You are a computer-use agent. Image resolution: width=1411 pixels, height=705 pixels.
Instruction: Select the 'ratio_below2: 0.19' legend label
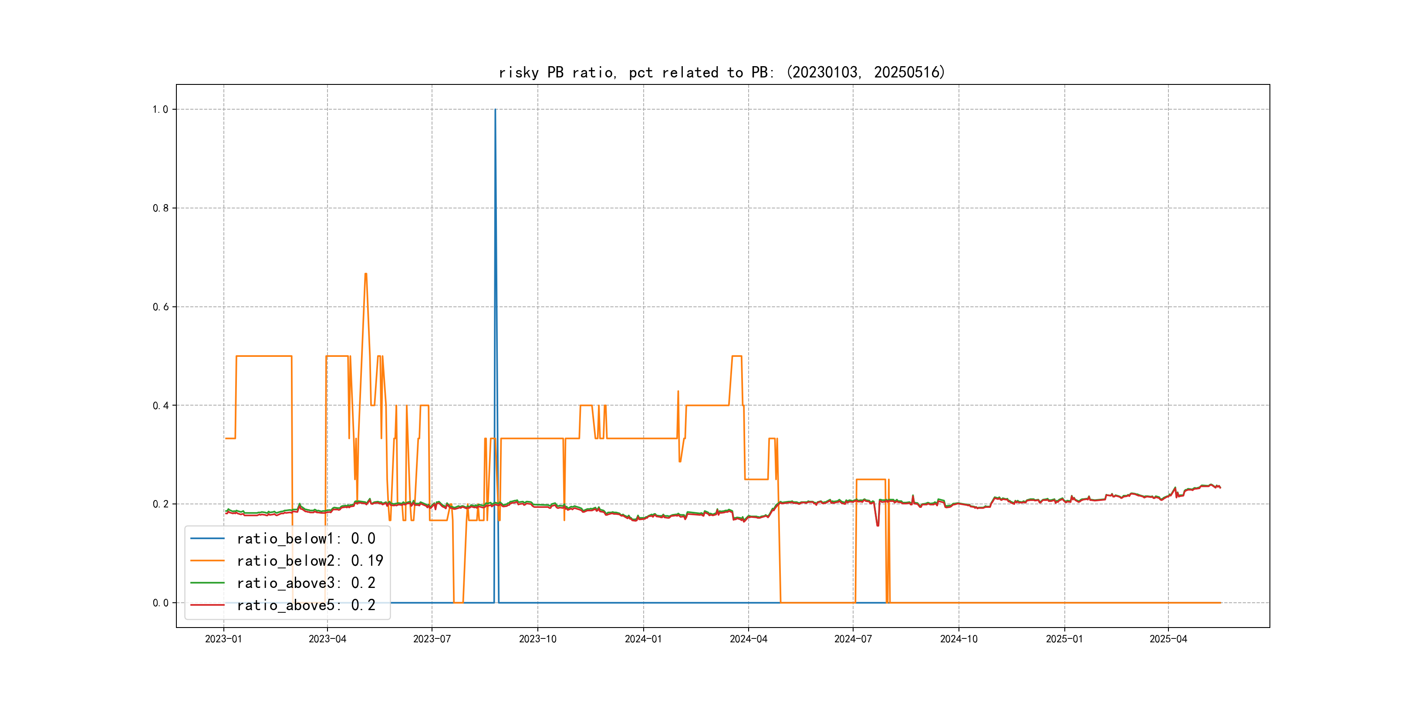click(x=310, y=561)
